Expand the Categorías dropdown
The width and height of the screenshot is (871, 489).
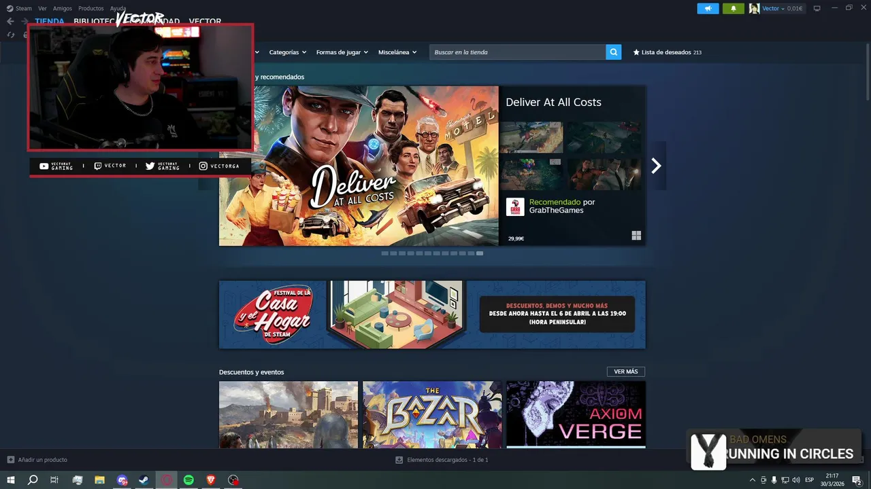pyautogui.click(x=287, y=52)
